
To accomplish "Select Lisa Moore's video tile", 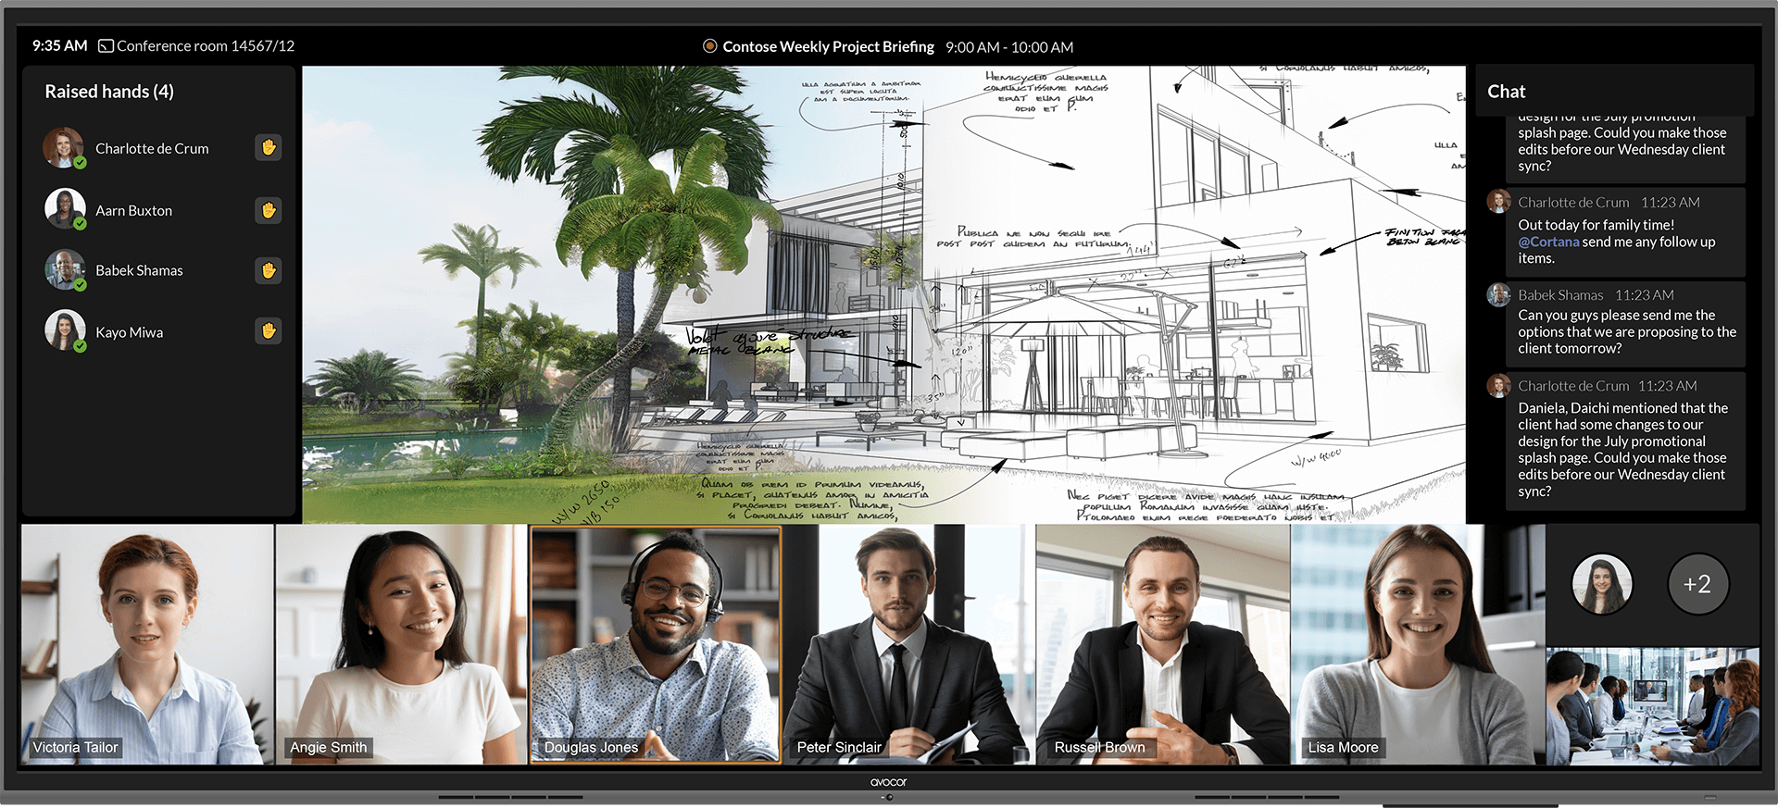I will [1418, 644].
